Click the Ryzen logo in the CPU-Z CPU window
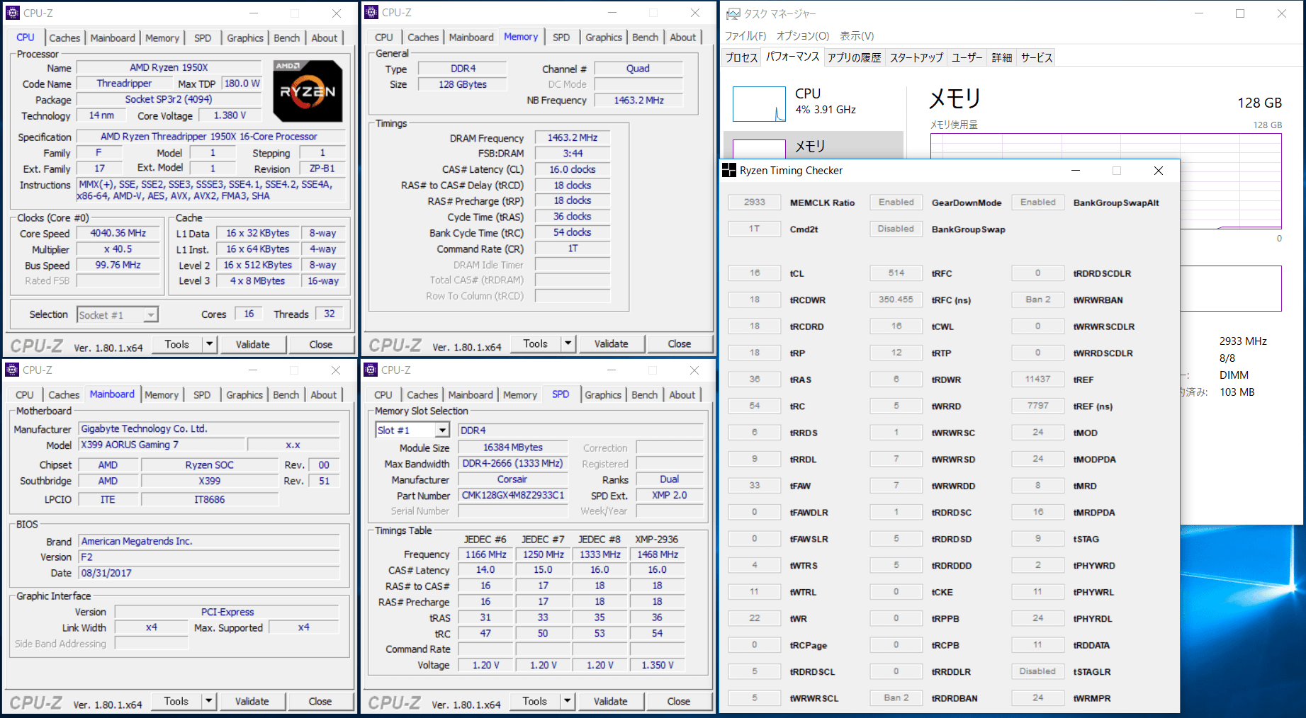 (308, 91)
